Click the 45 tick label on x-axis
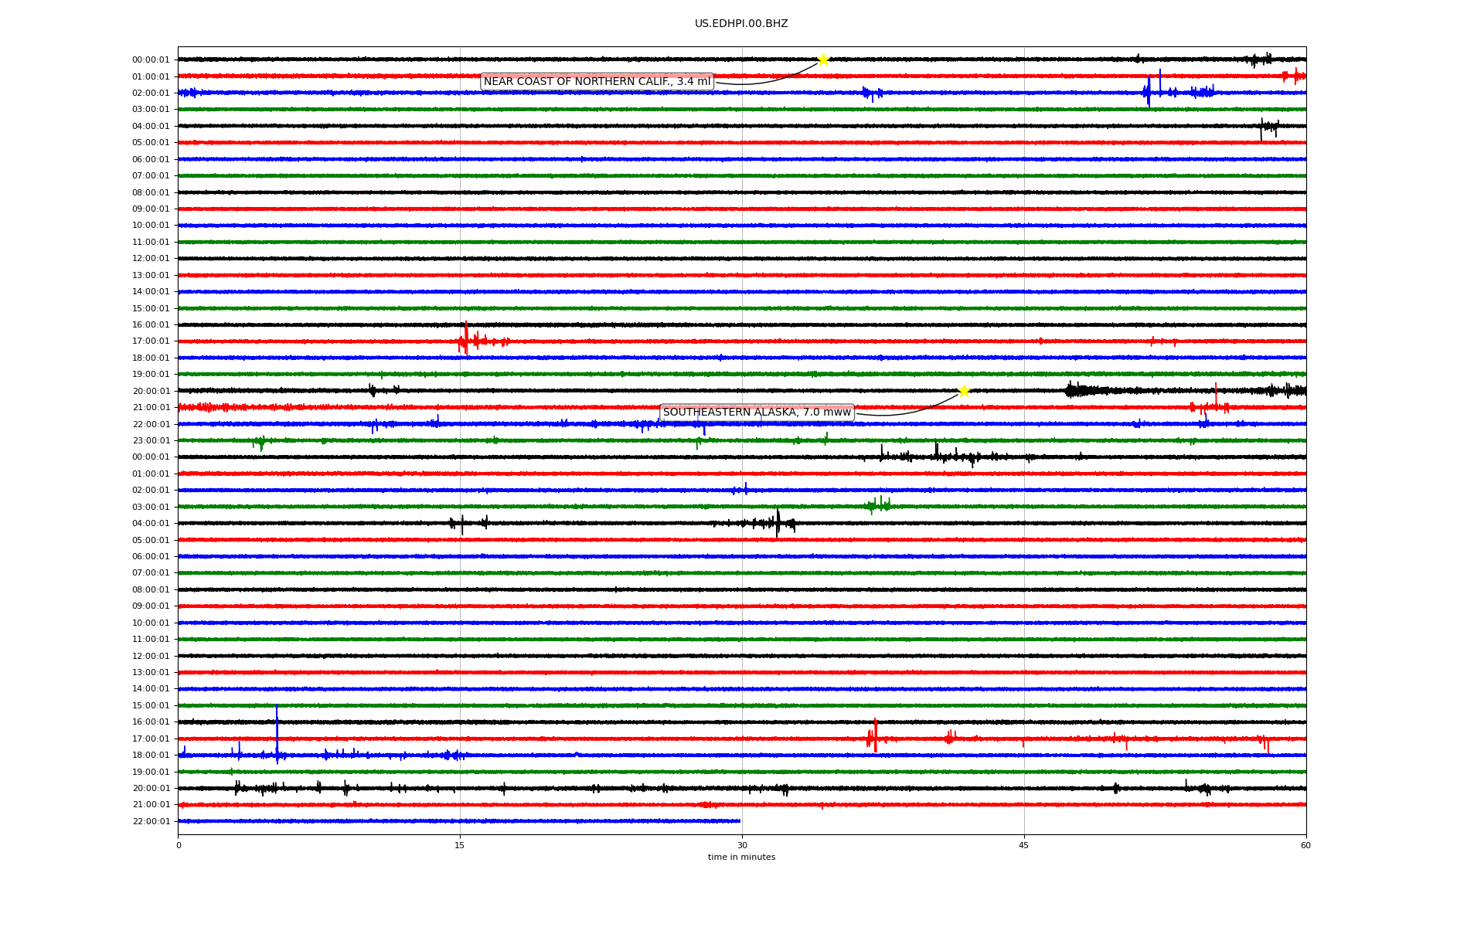The height and width of the screenshot is (927, 1484). coord(1023,845)
